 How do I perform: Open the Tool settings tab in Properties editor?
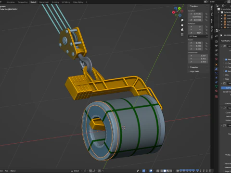(217, 36)
